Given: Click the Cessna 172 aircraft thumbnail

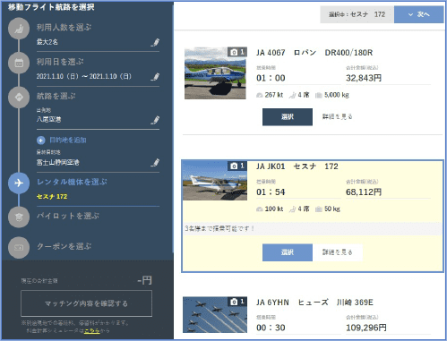Looking at the screenshot, I should (x=215, y=181).
